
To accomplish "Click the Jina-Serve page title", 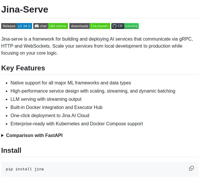I will [25, 9].
